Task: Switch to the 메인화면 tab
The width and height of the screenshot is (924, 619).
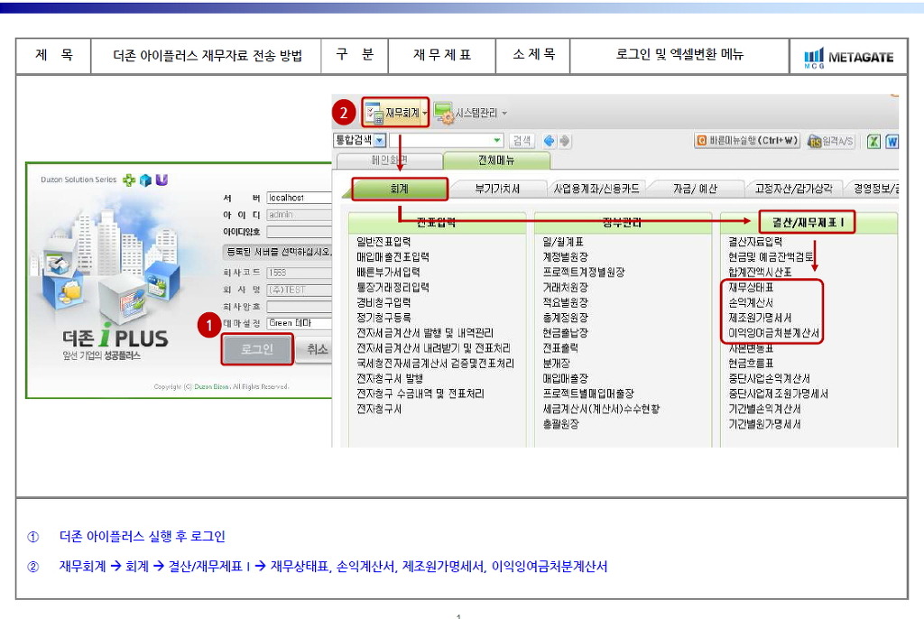Action: click(390, 161)
